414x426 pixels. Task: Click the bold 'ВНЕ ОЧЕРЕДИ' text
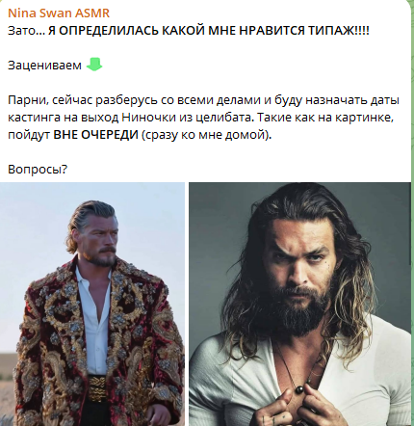tap(95, 135)
